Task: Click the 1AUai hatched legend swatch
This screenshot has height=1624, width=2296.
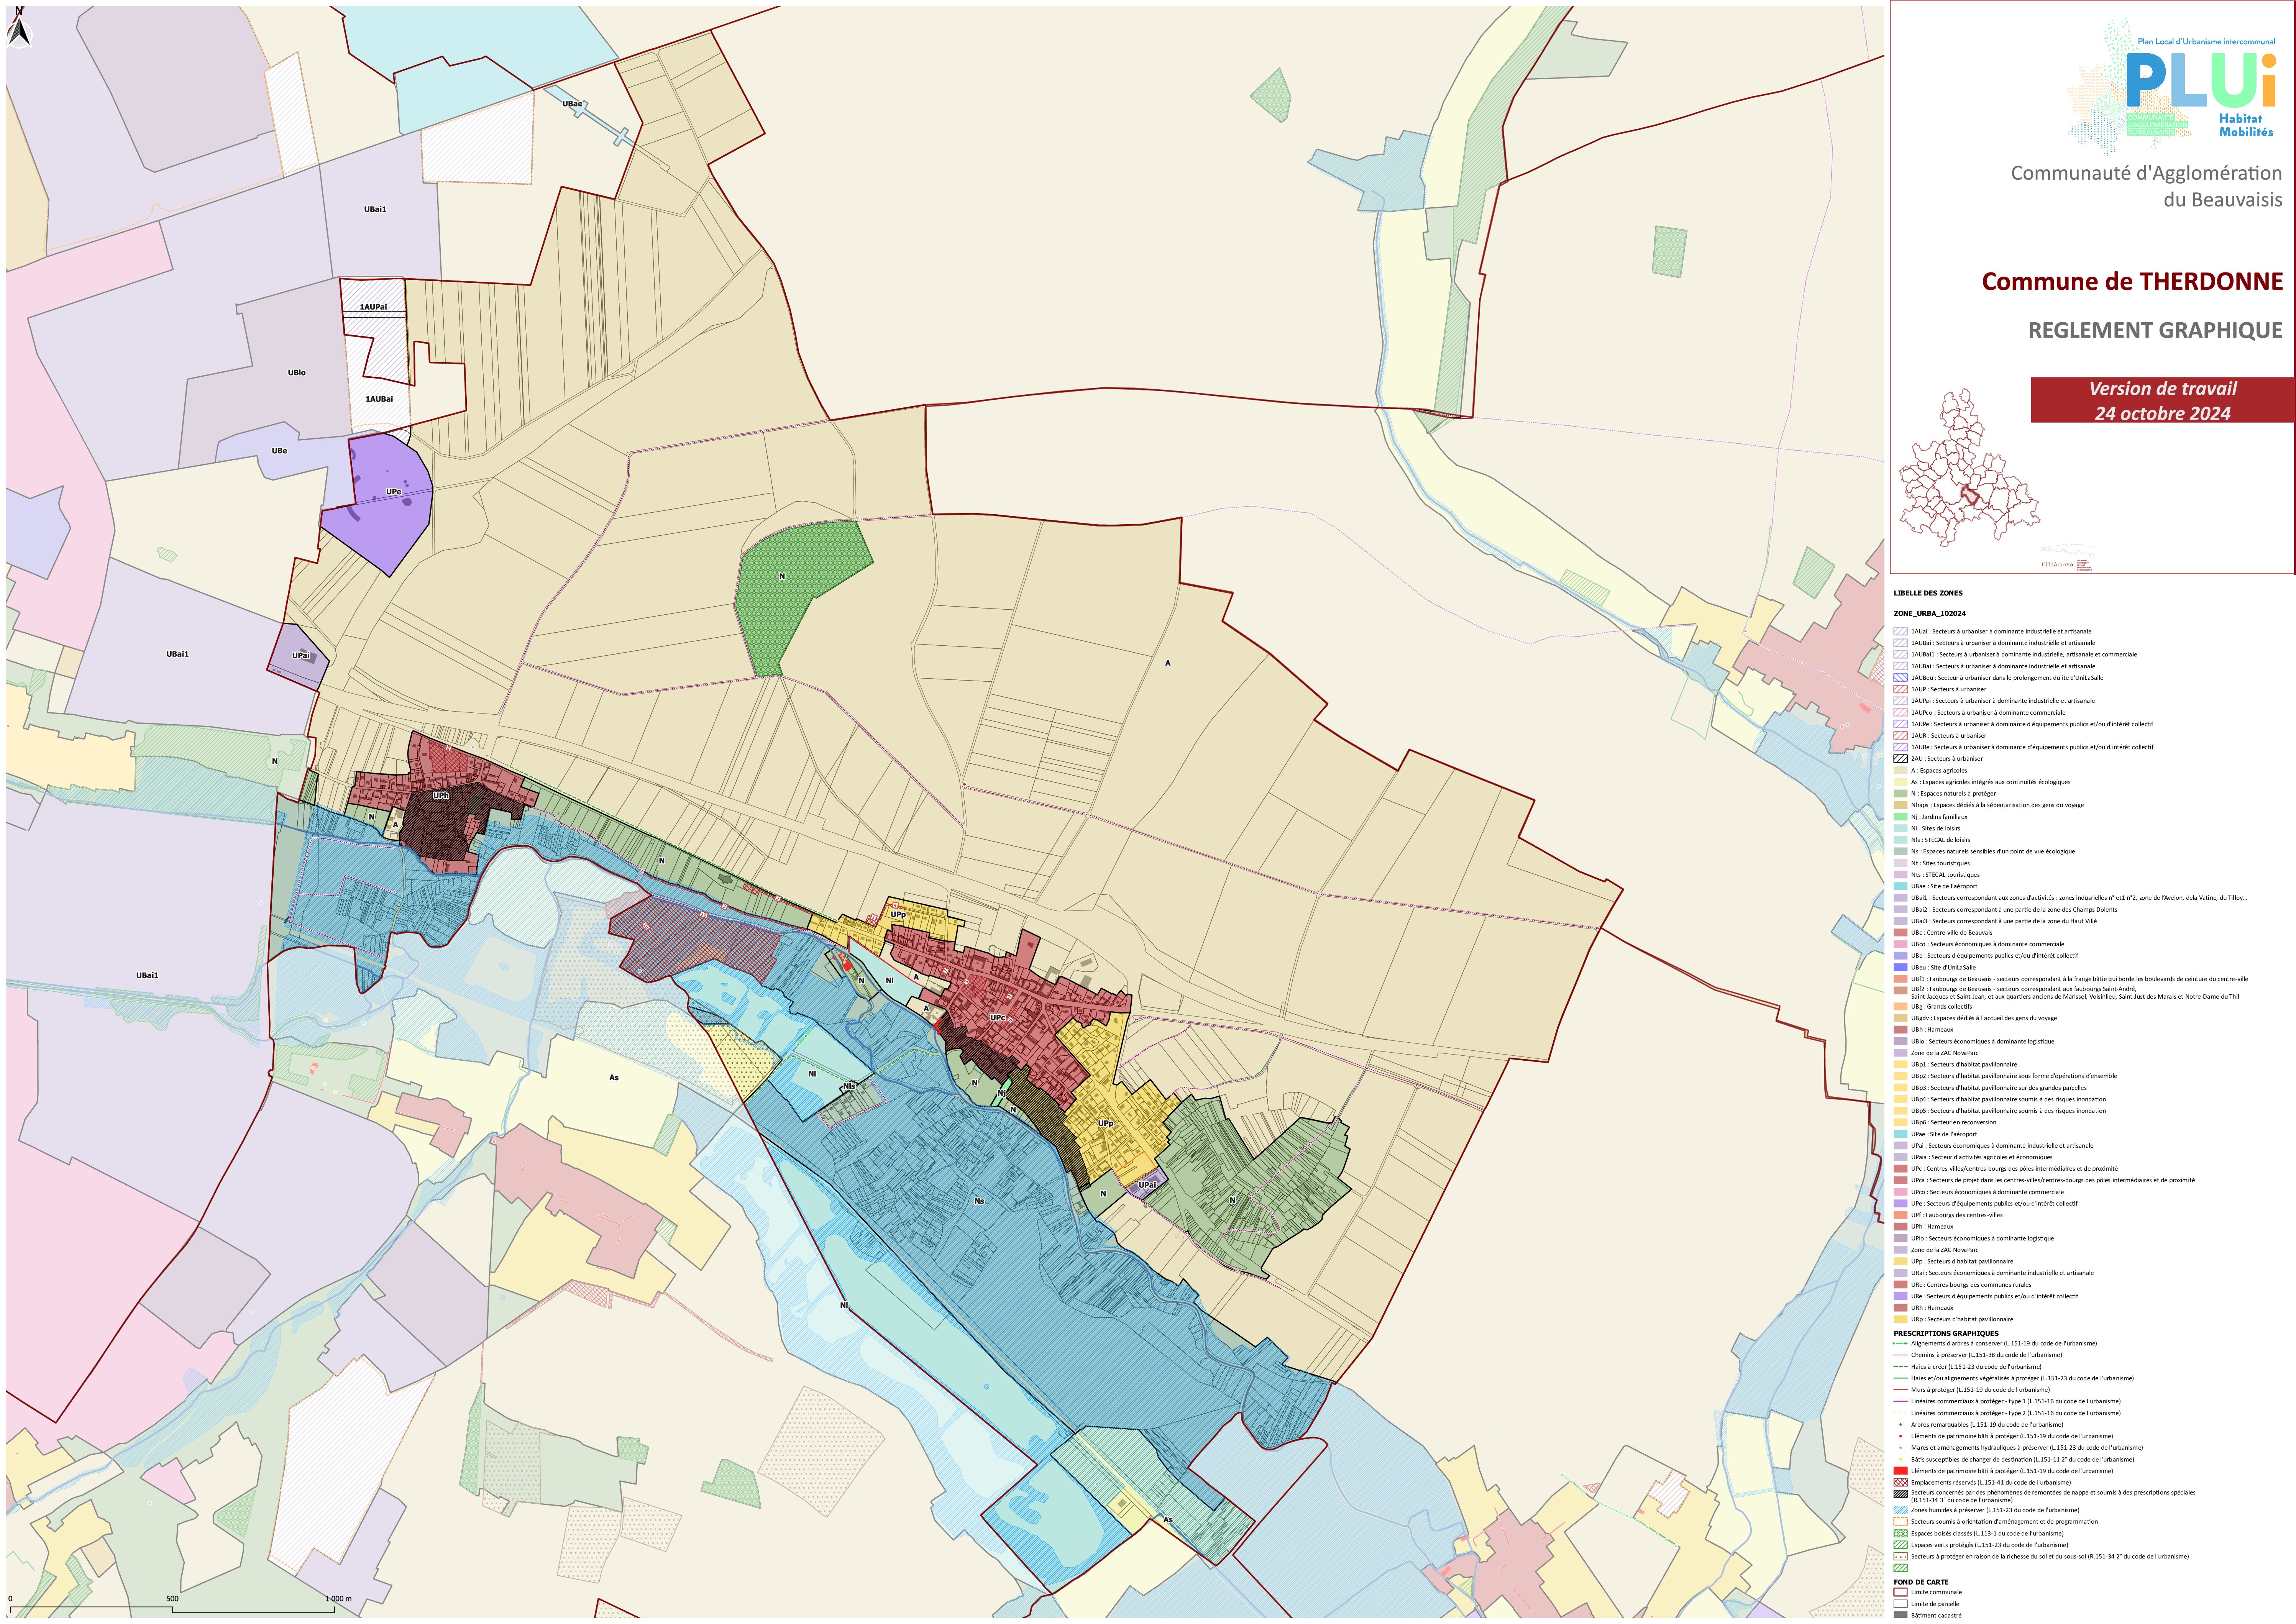Action: 1900,632
